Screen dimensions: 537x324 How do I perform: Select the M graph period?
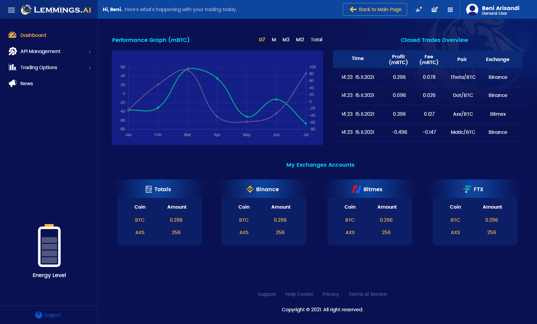pyautogui.click(x=274, y=40)
